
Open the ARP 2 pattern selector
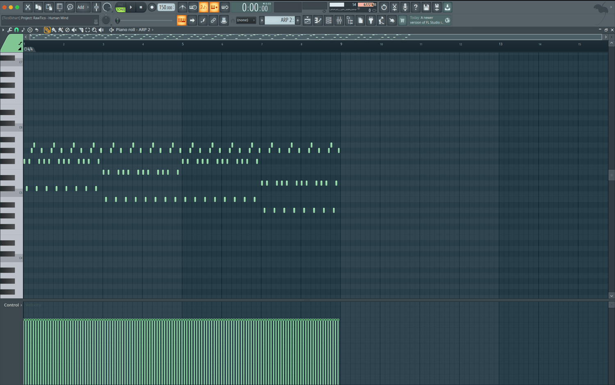pos(280,21)
